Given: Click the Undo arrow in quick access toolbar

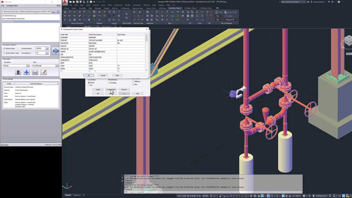Looking at the screenshot, I should tap(94, 2).
